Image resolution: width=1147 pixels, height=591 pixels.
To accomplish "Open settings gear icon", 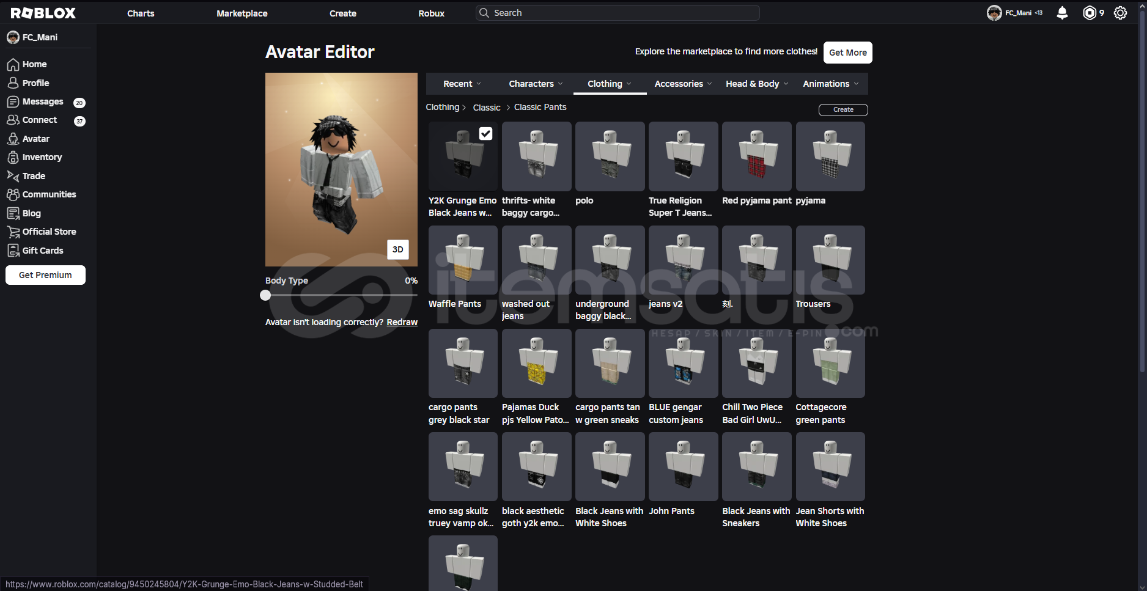I will pos(1120,13).
